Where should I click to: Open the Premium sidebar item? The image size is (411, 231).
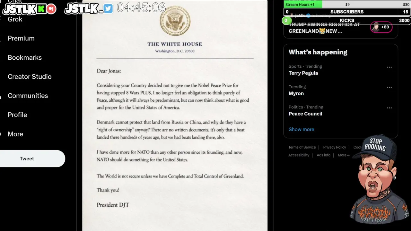coord(21,38)
